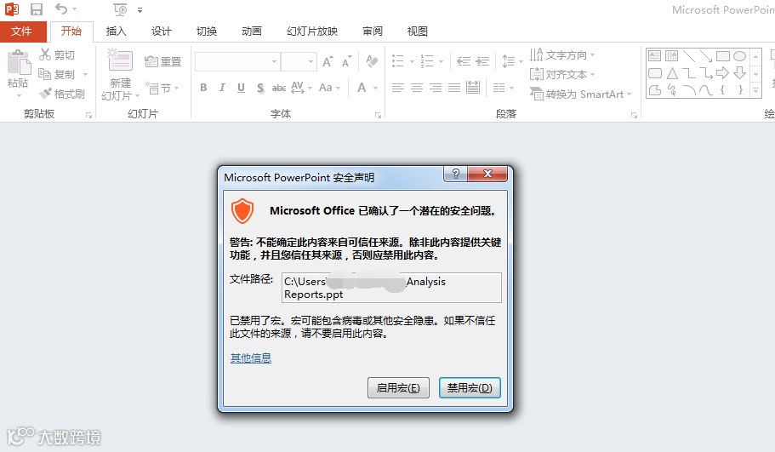This screenshot has width=775, height=452.
Task: Open the Aa change case menu
Action: coord(330,88)
